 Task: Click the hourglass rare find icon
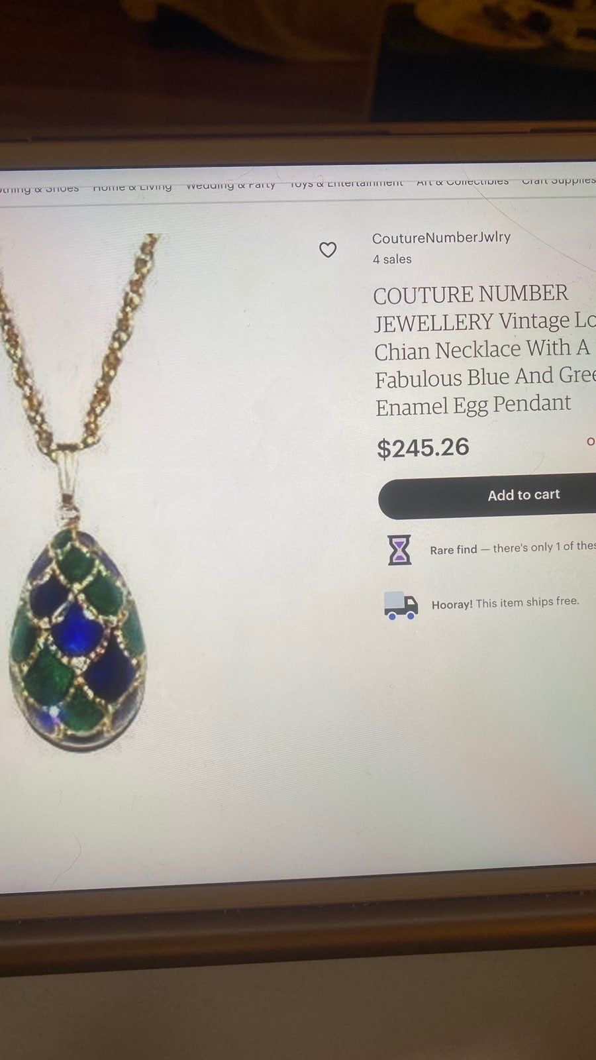coord(399,550)
